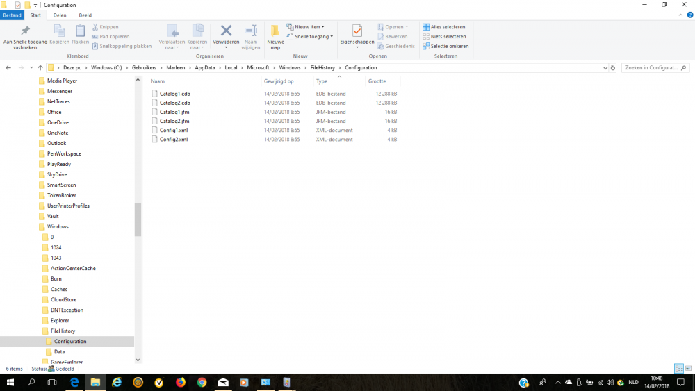This screenshot has height=391, width=695.
Task: Sort by the Naam column header
Action: pyautogui.click(x=158, y=81)
